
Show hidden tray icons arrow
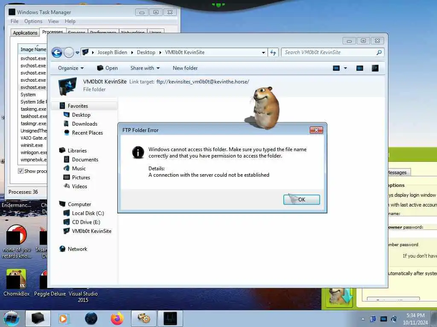pyautogui.click(x=363, y=319)
